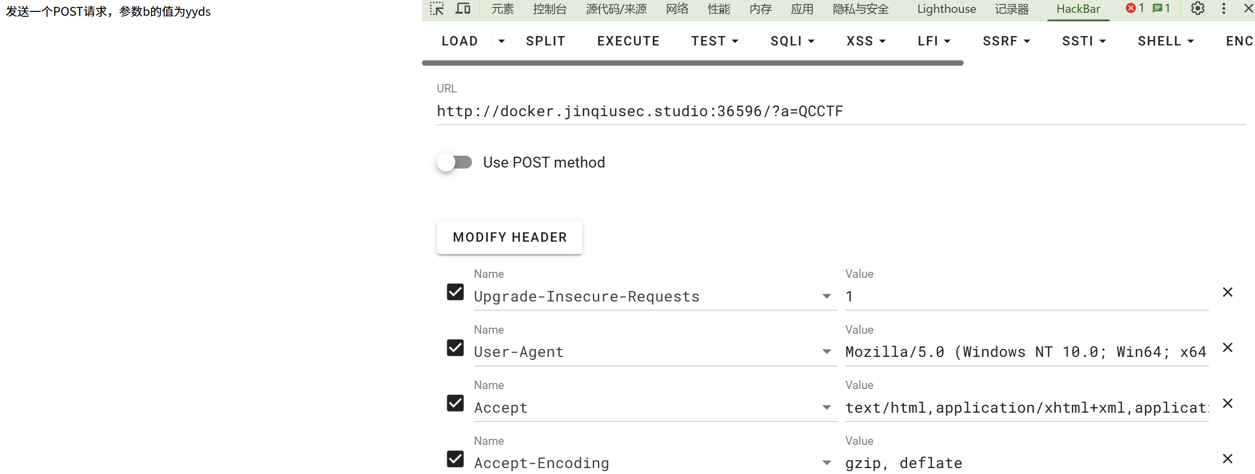The image size is (1255, 474).
Task: Click the HackBar horizontal scrollbar
Action: 693,63
